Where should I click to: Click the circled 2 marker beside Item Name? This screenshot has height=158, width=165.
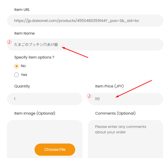pyautogui.click(x=9, y=42)
